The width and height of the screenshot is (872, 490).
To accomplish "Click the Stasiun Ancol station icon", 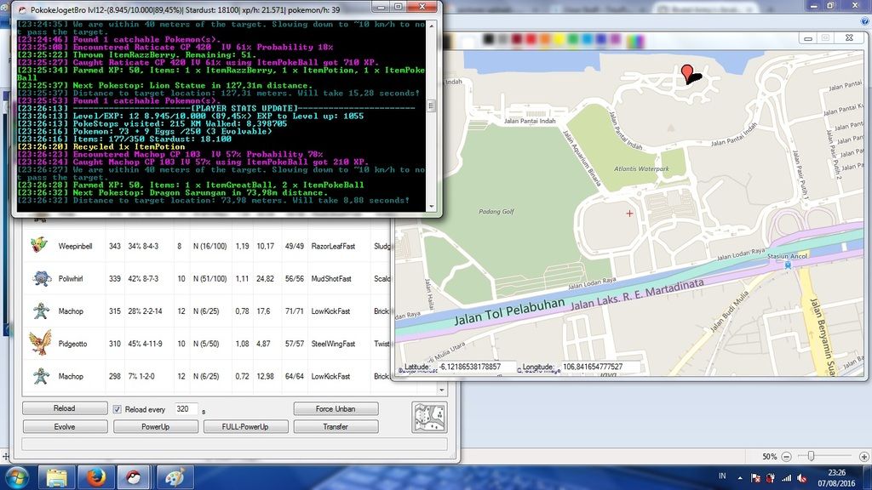I will pos(788,265).
